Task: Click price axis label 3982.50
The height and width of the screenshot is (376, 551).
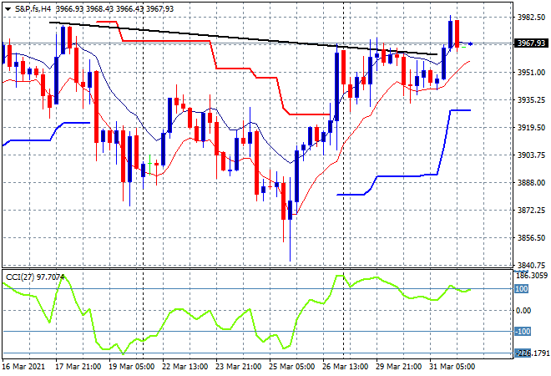Action: 531,18
